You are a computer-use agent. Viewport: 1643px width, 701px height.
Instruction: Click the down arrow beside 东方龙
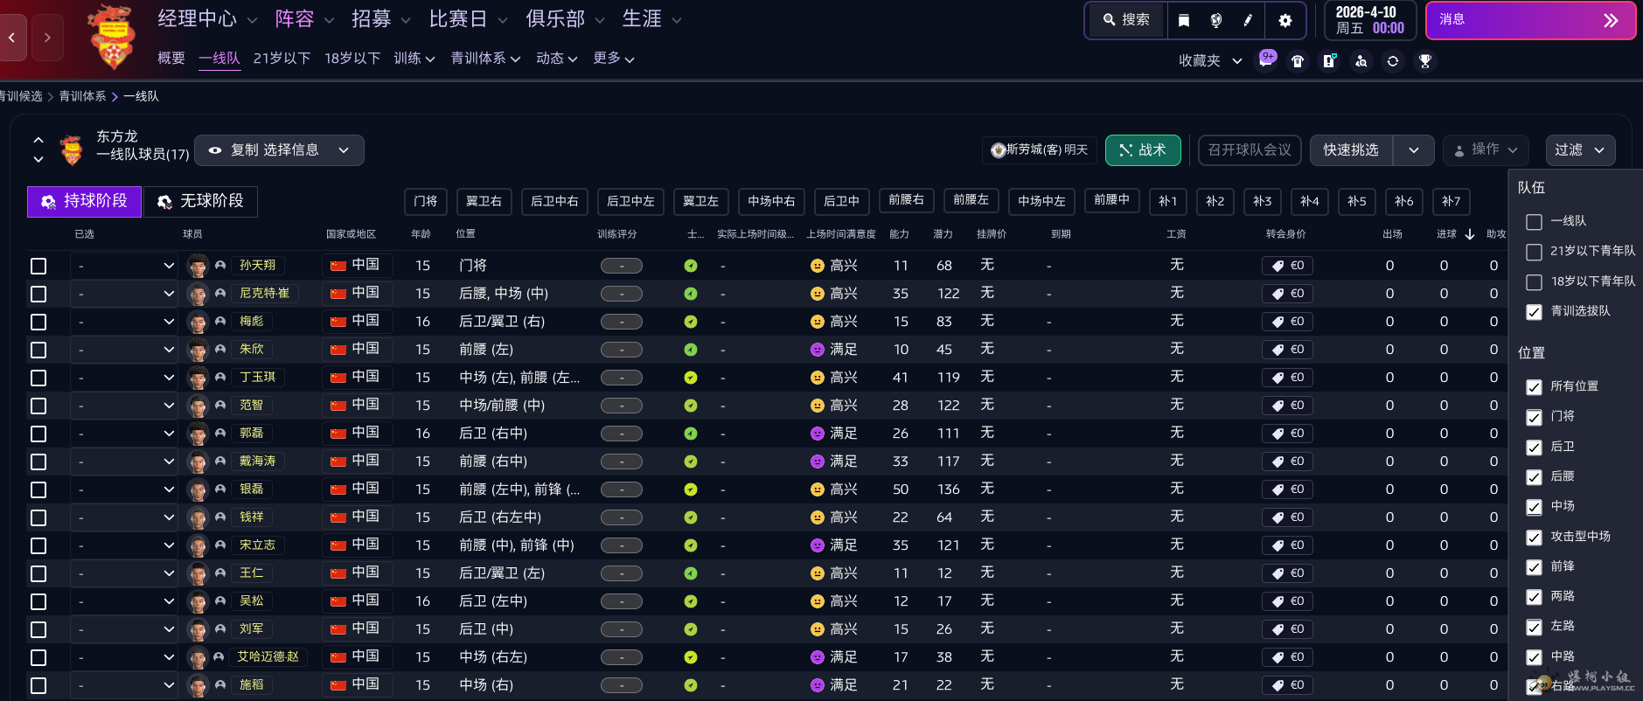point(38,159)
